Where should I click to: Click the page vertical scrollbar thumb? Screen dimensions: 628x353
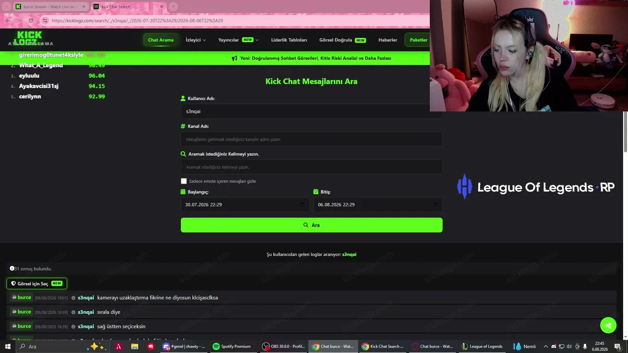626,132
